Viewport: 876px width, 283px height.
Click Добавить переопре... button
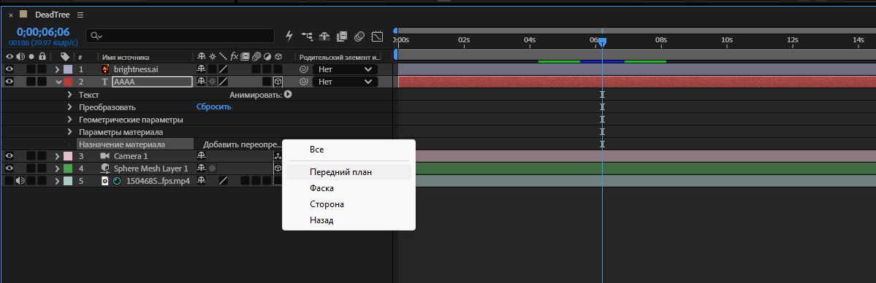[x=241, y=144]
